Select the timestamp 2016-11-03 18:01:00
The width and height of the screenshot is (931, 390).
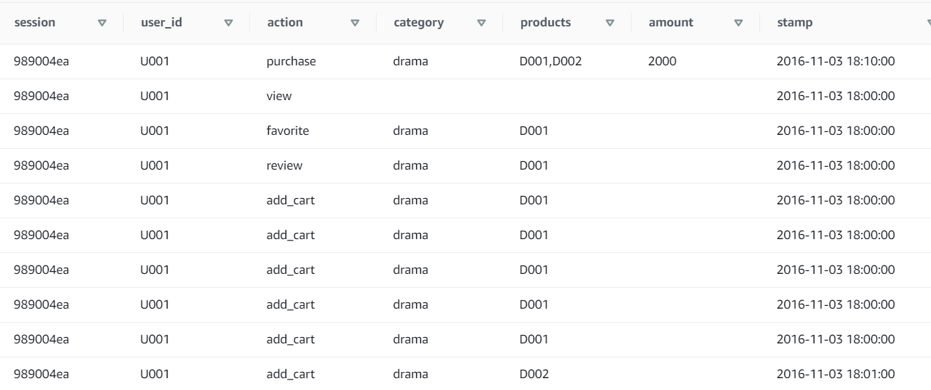coord(835,374)
